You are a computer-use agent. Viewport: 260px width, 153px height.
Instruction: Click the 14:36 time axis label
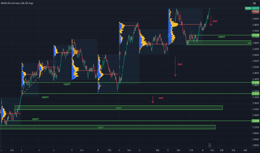(212, 150)
